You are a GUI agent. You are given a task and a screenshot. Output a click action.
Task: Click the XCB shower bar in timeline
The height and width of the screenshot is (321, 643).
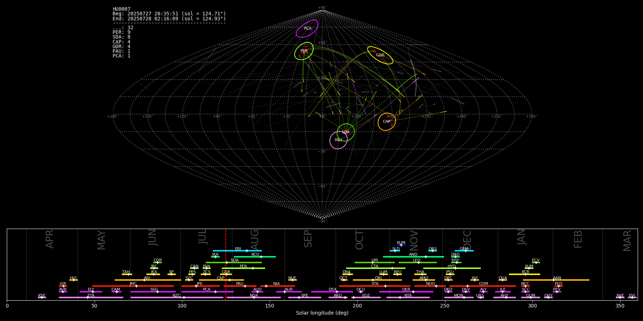coord(524,274)
